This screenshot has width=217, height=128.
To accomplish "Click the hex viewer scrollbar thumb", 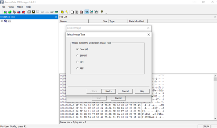I will point(215,79).
